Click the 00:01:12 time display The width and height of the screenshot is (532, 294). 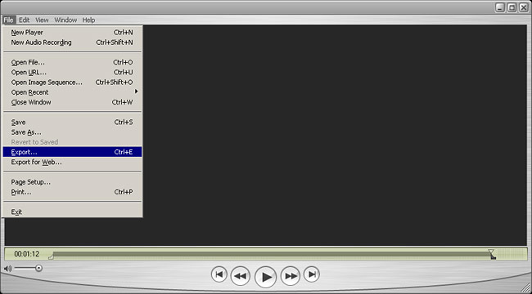27,254
